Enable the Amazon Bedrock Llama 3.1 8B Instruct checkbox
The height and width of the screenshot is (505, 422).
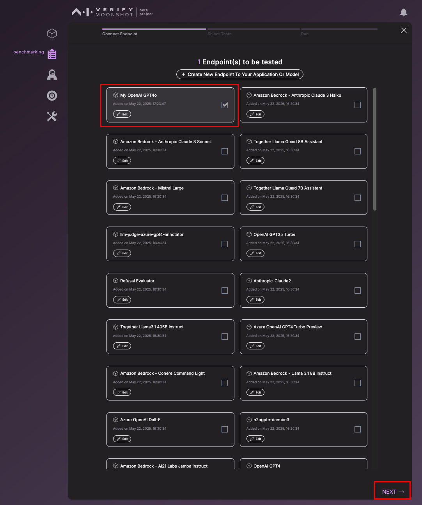pos(358,383)
